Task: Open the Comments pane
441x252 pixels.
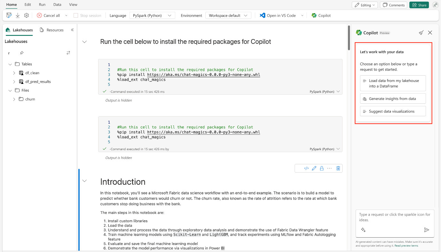Action: tap(394, 5)
